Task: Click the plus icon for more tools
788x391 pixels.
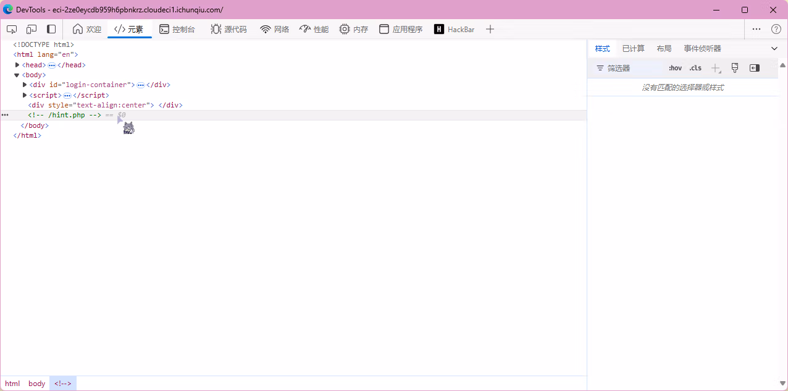Action: [x=490, y=29]
